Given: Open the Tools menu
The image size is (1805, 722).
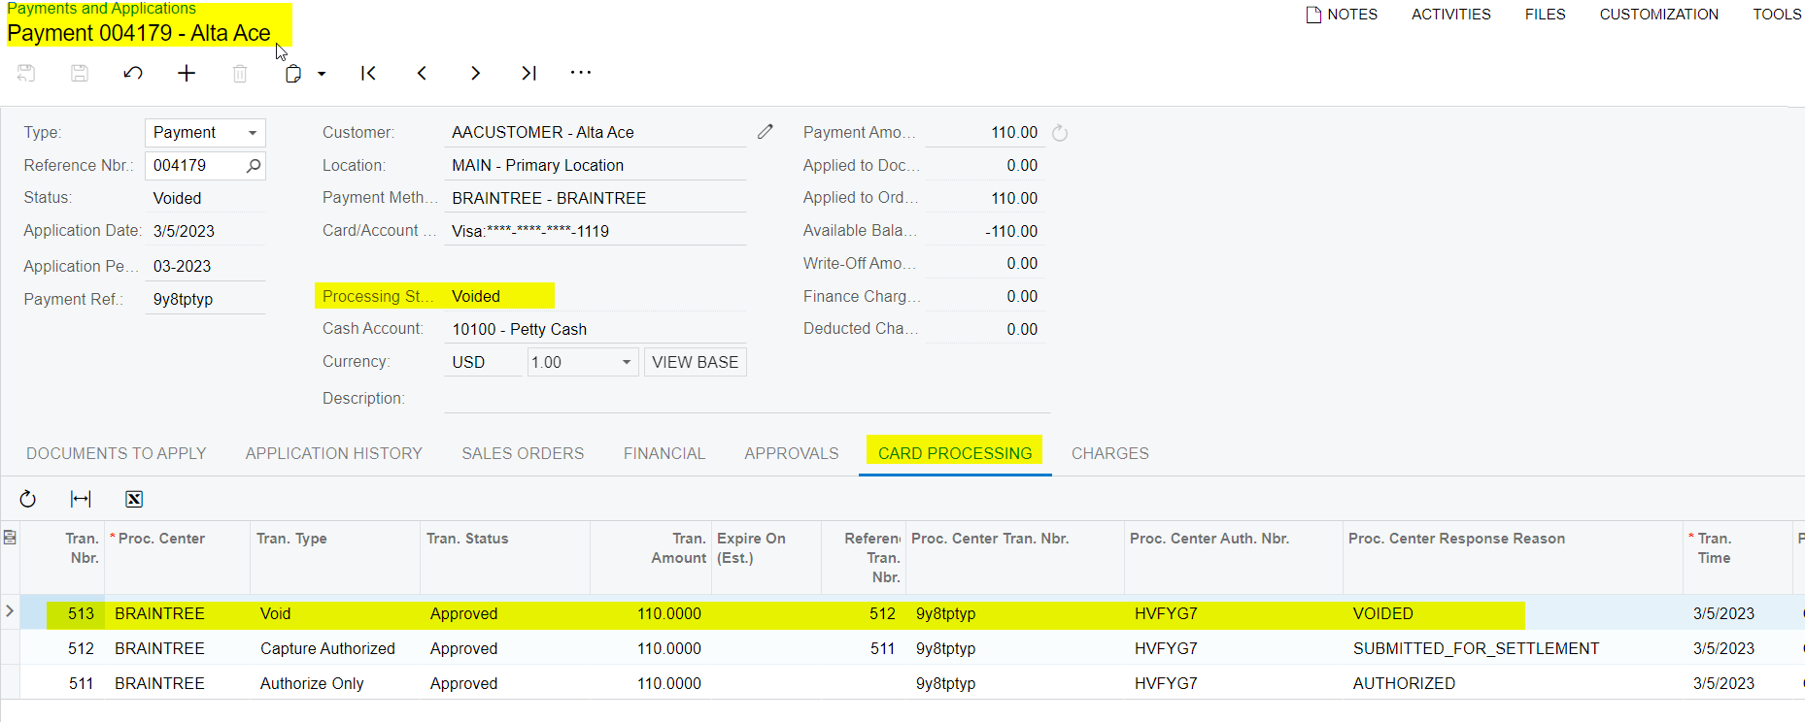Looking at the screenshot, I should click(1777, 15).
